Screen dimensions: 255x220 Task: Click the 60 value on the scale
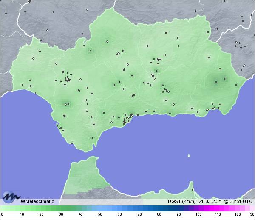[x=120, y=214]
